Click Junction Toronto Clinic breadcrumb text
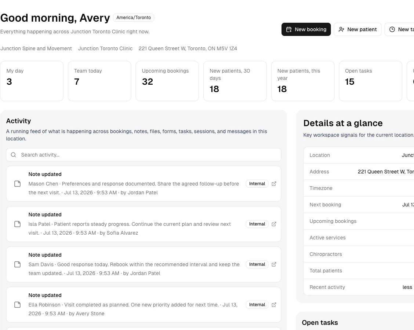Image resolution: width=414 pixels, height=330 pixels. coord(105,48)
